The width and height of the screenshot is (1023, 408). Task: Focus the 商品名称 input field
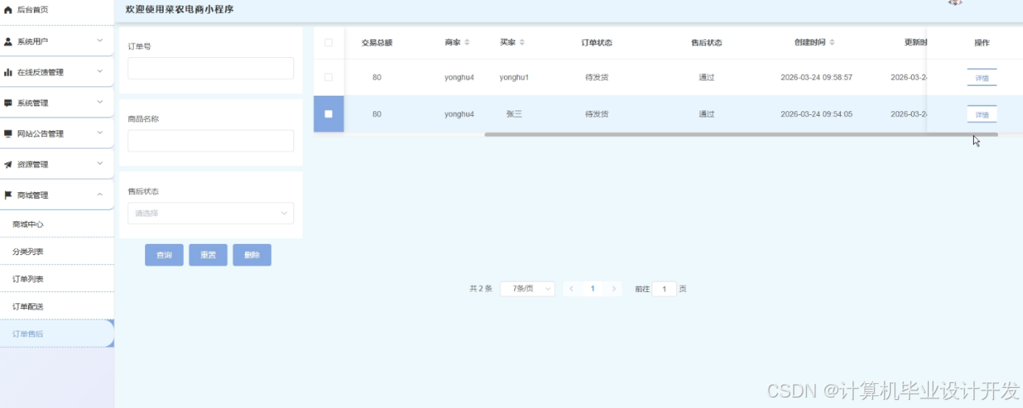[210, 141]
